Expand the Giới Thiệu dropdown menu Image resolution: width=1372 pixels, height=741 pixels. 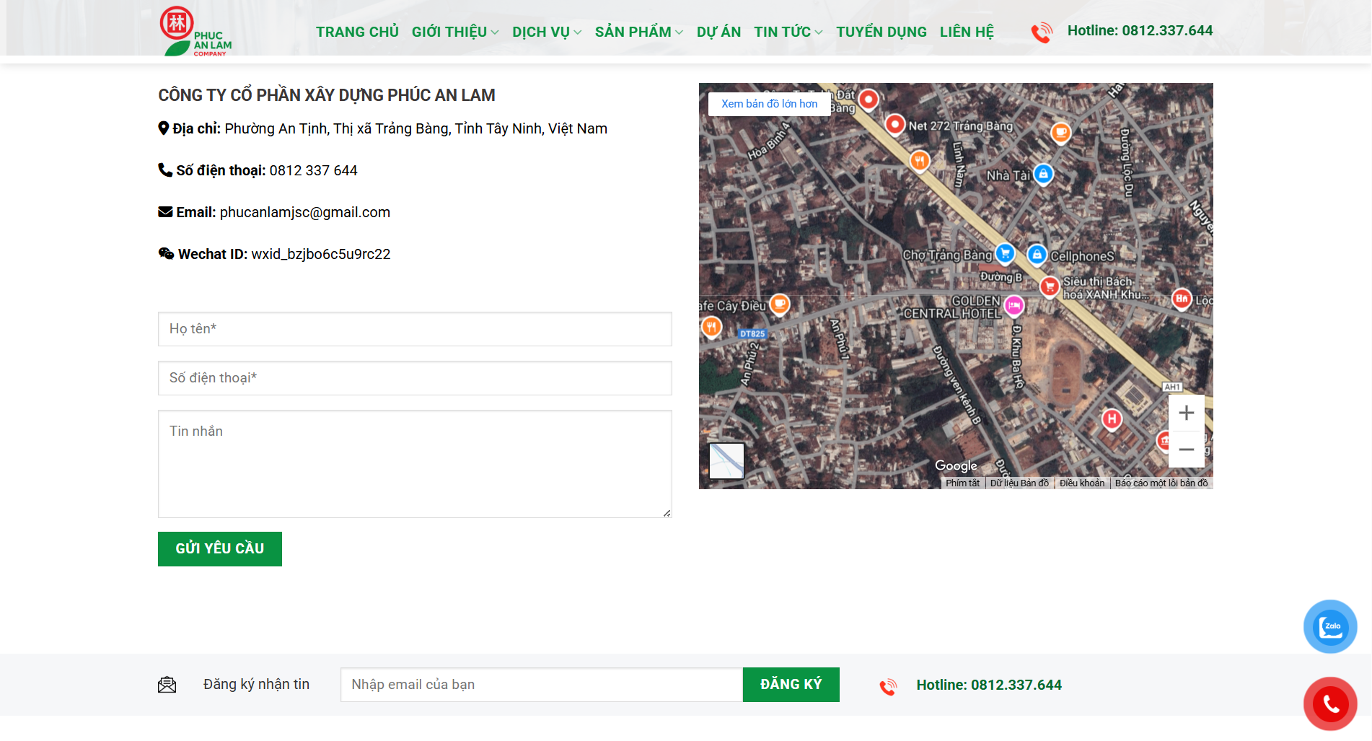point(454,32)
